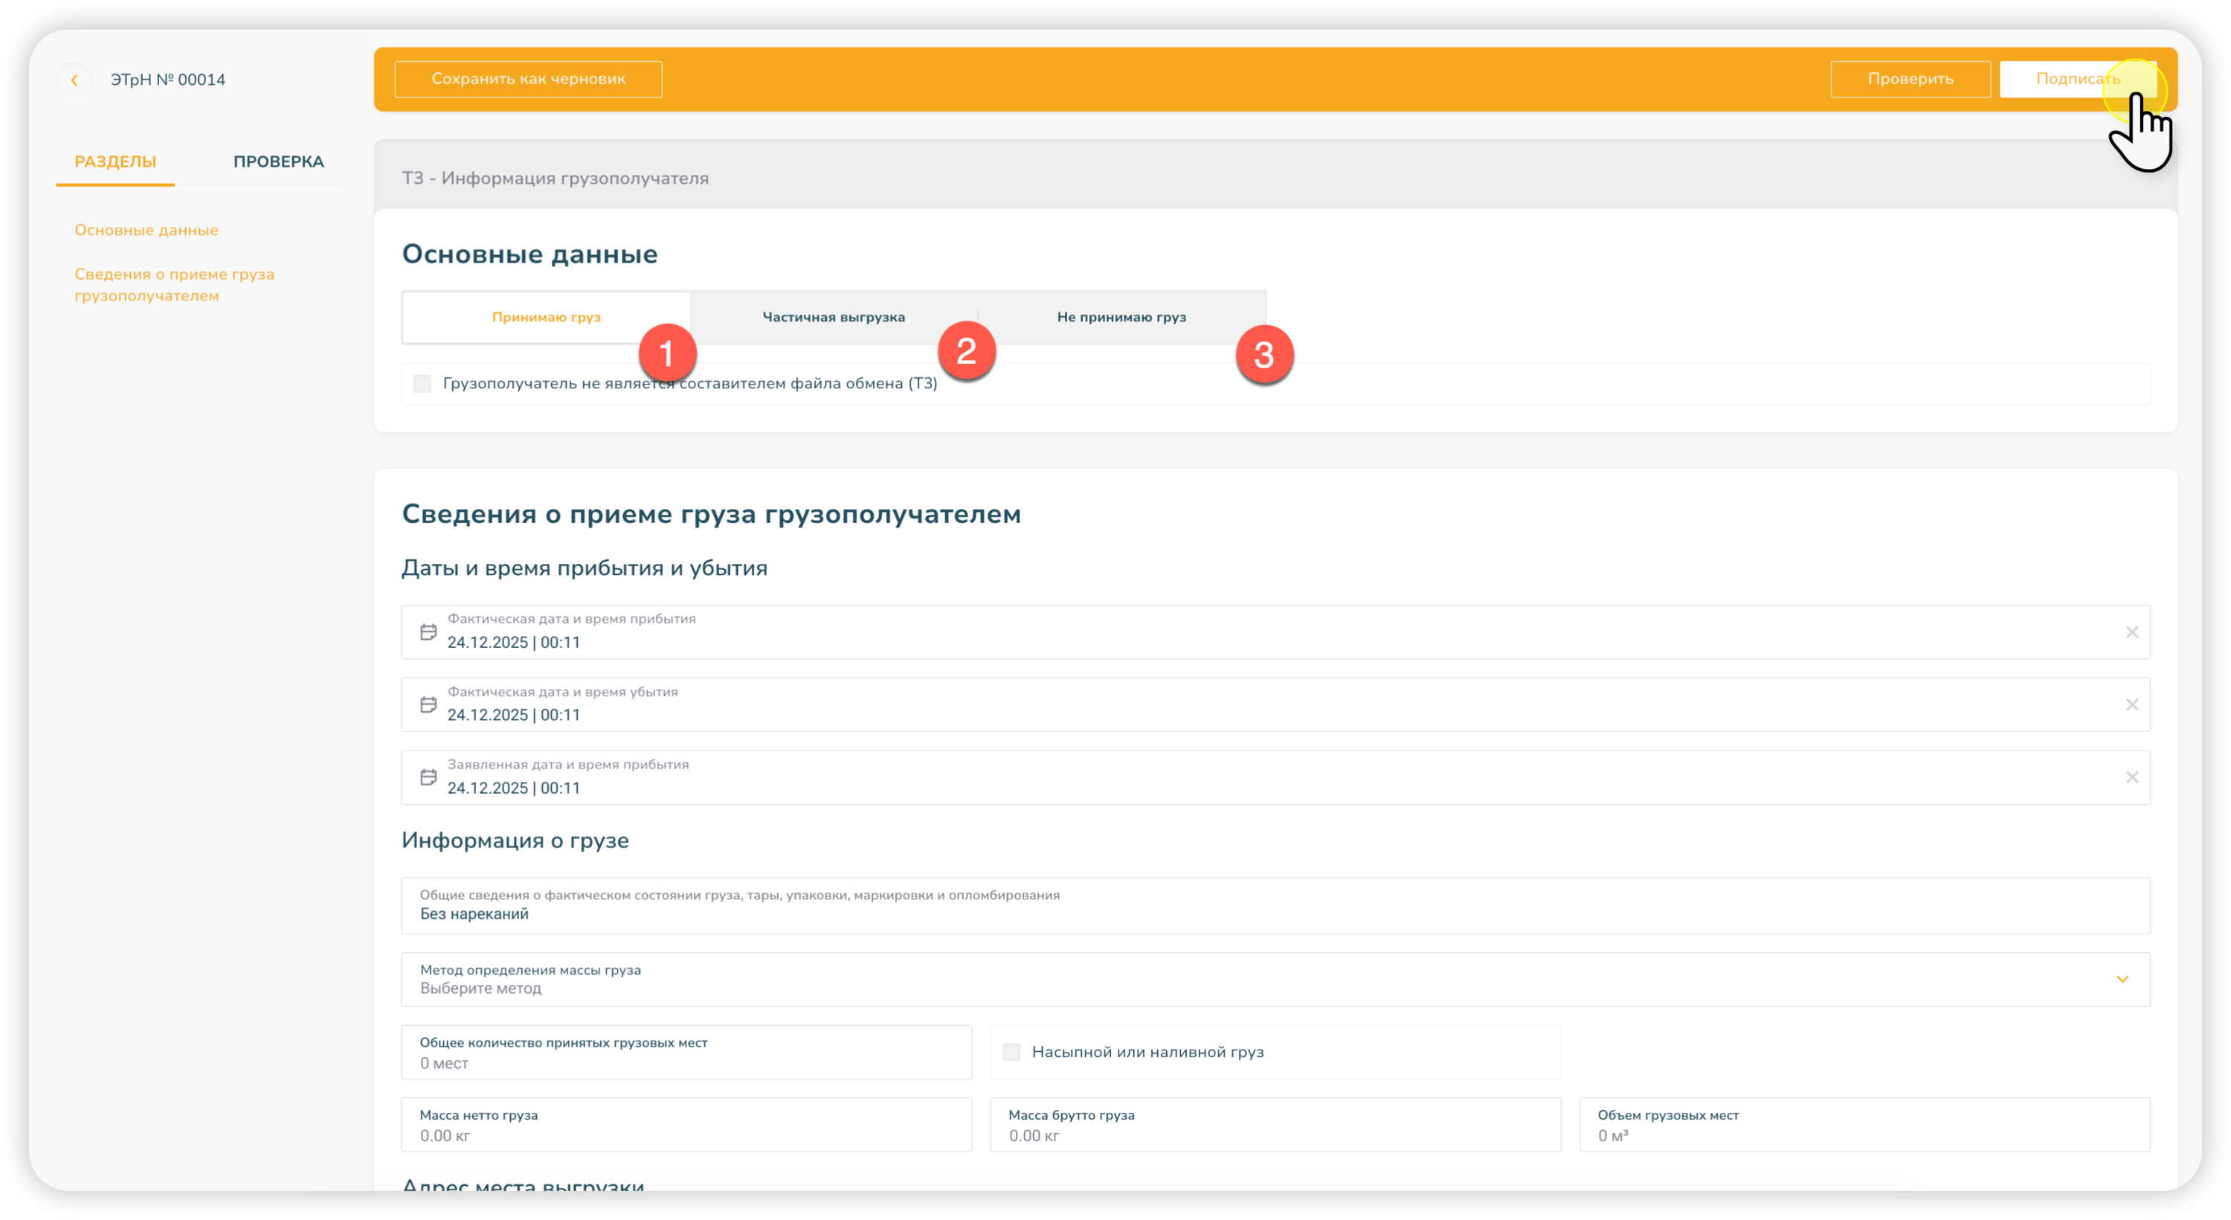Select the 'Частичная выгрузка' option
The width and height of the screenshot is (2231, 1220).
coord(833,317)
